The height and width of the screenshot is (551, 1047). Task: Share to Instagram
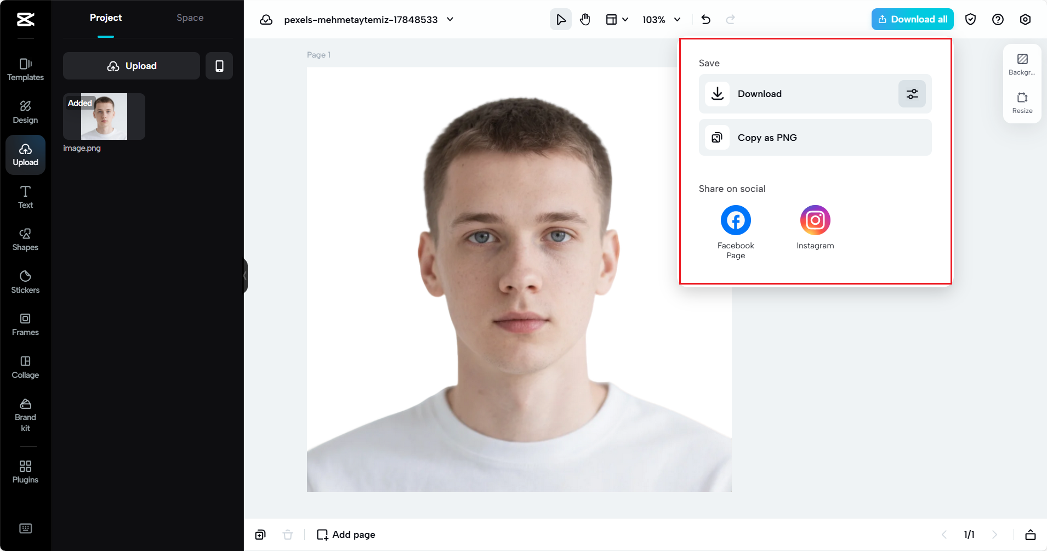tap(815, 228)
